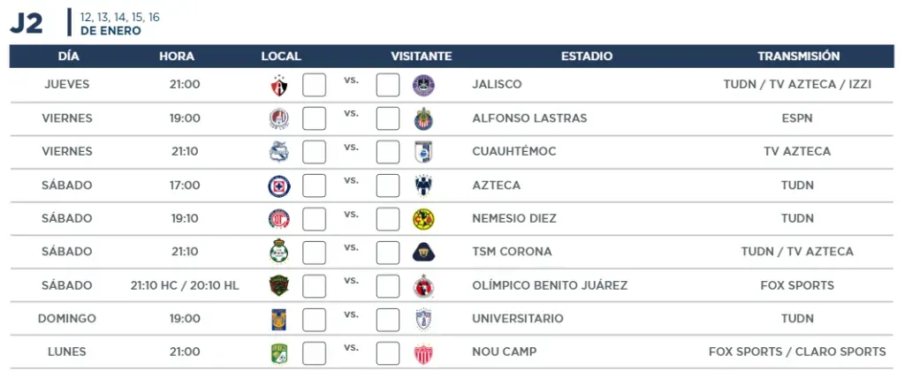Click the FOX SPORTS / CLARO SPORTS broadcast text

797,352
